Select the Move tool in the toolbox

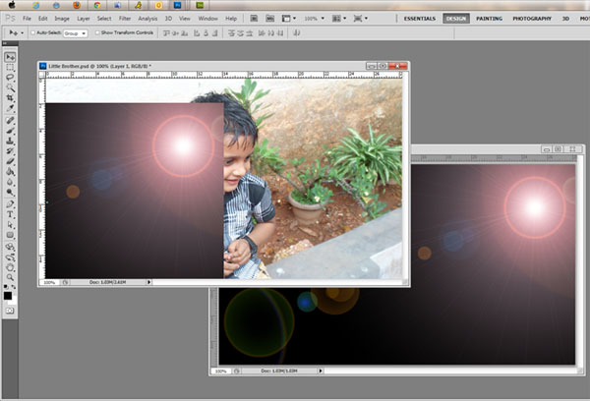(x=10, y=57)
